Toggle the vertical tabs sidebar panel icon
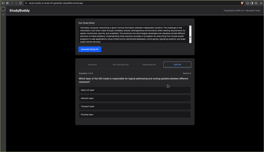Image resolution: width=264 pixels, height=152 pixels. click(3, 3)
